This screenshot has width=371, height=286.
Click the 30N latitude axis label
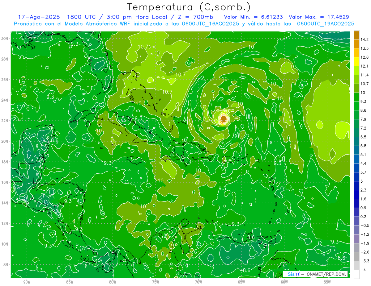(x=5, y=39)
